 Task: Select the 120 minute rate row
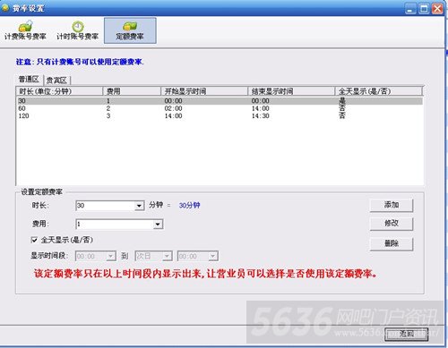pyautogui.click(x=220, y=115)
